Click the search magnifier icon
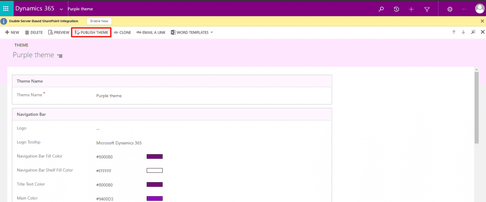 point(381,9)
